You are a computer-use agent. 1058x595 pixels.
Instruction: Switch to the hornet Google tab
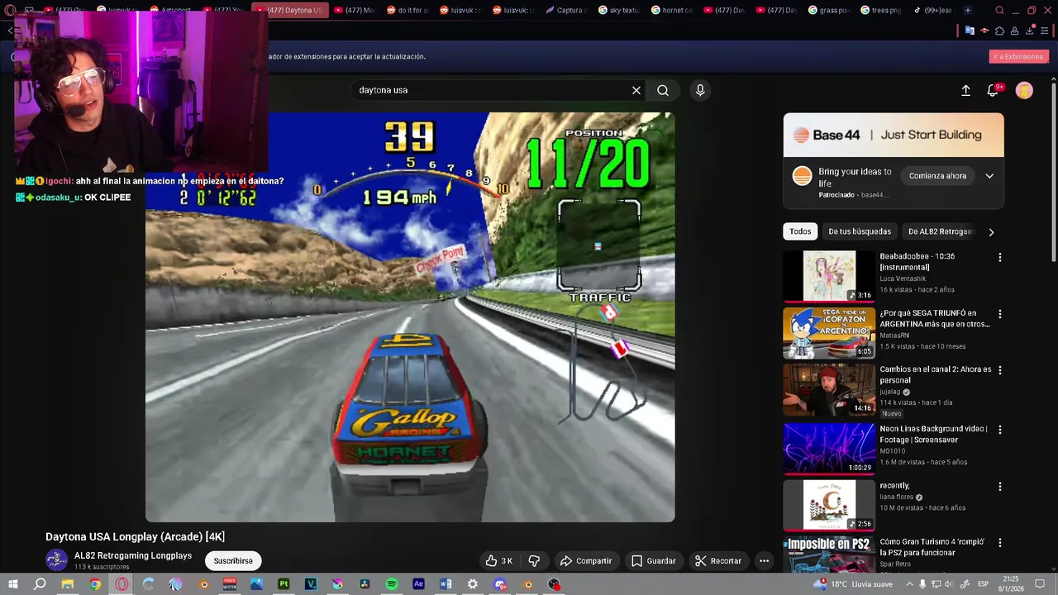[674, 10]
